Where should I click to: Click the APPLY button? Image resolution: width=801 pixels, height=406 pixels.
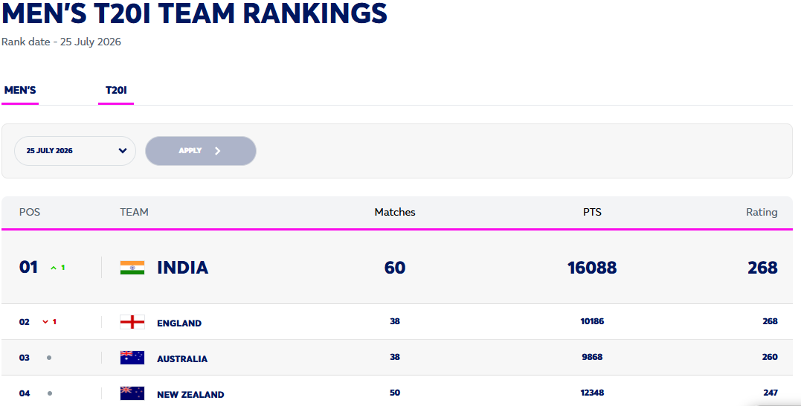coord(201,151)
